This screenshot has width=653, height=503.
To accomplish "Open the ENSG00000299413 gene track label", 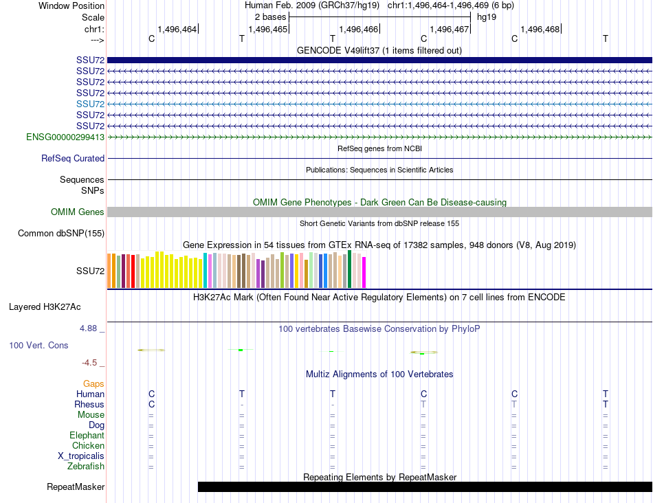I will [65, 137].
